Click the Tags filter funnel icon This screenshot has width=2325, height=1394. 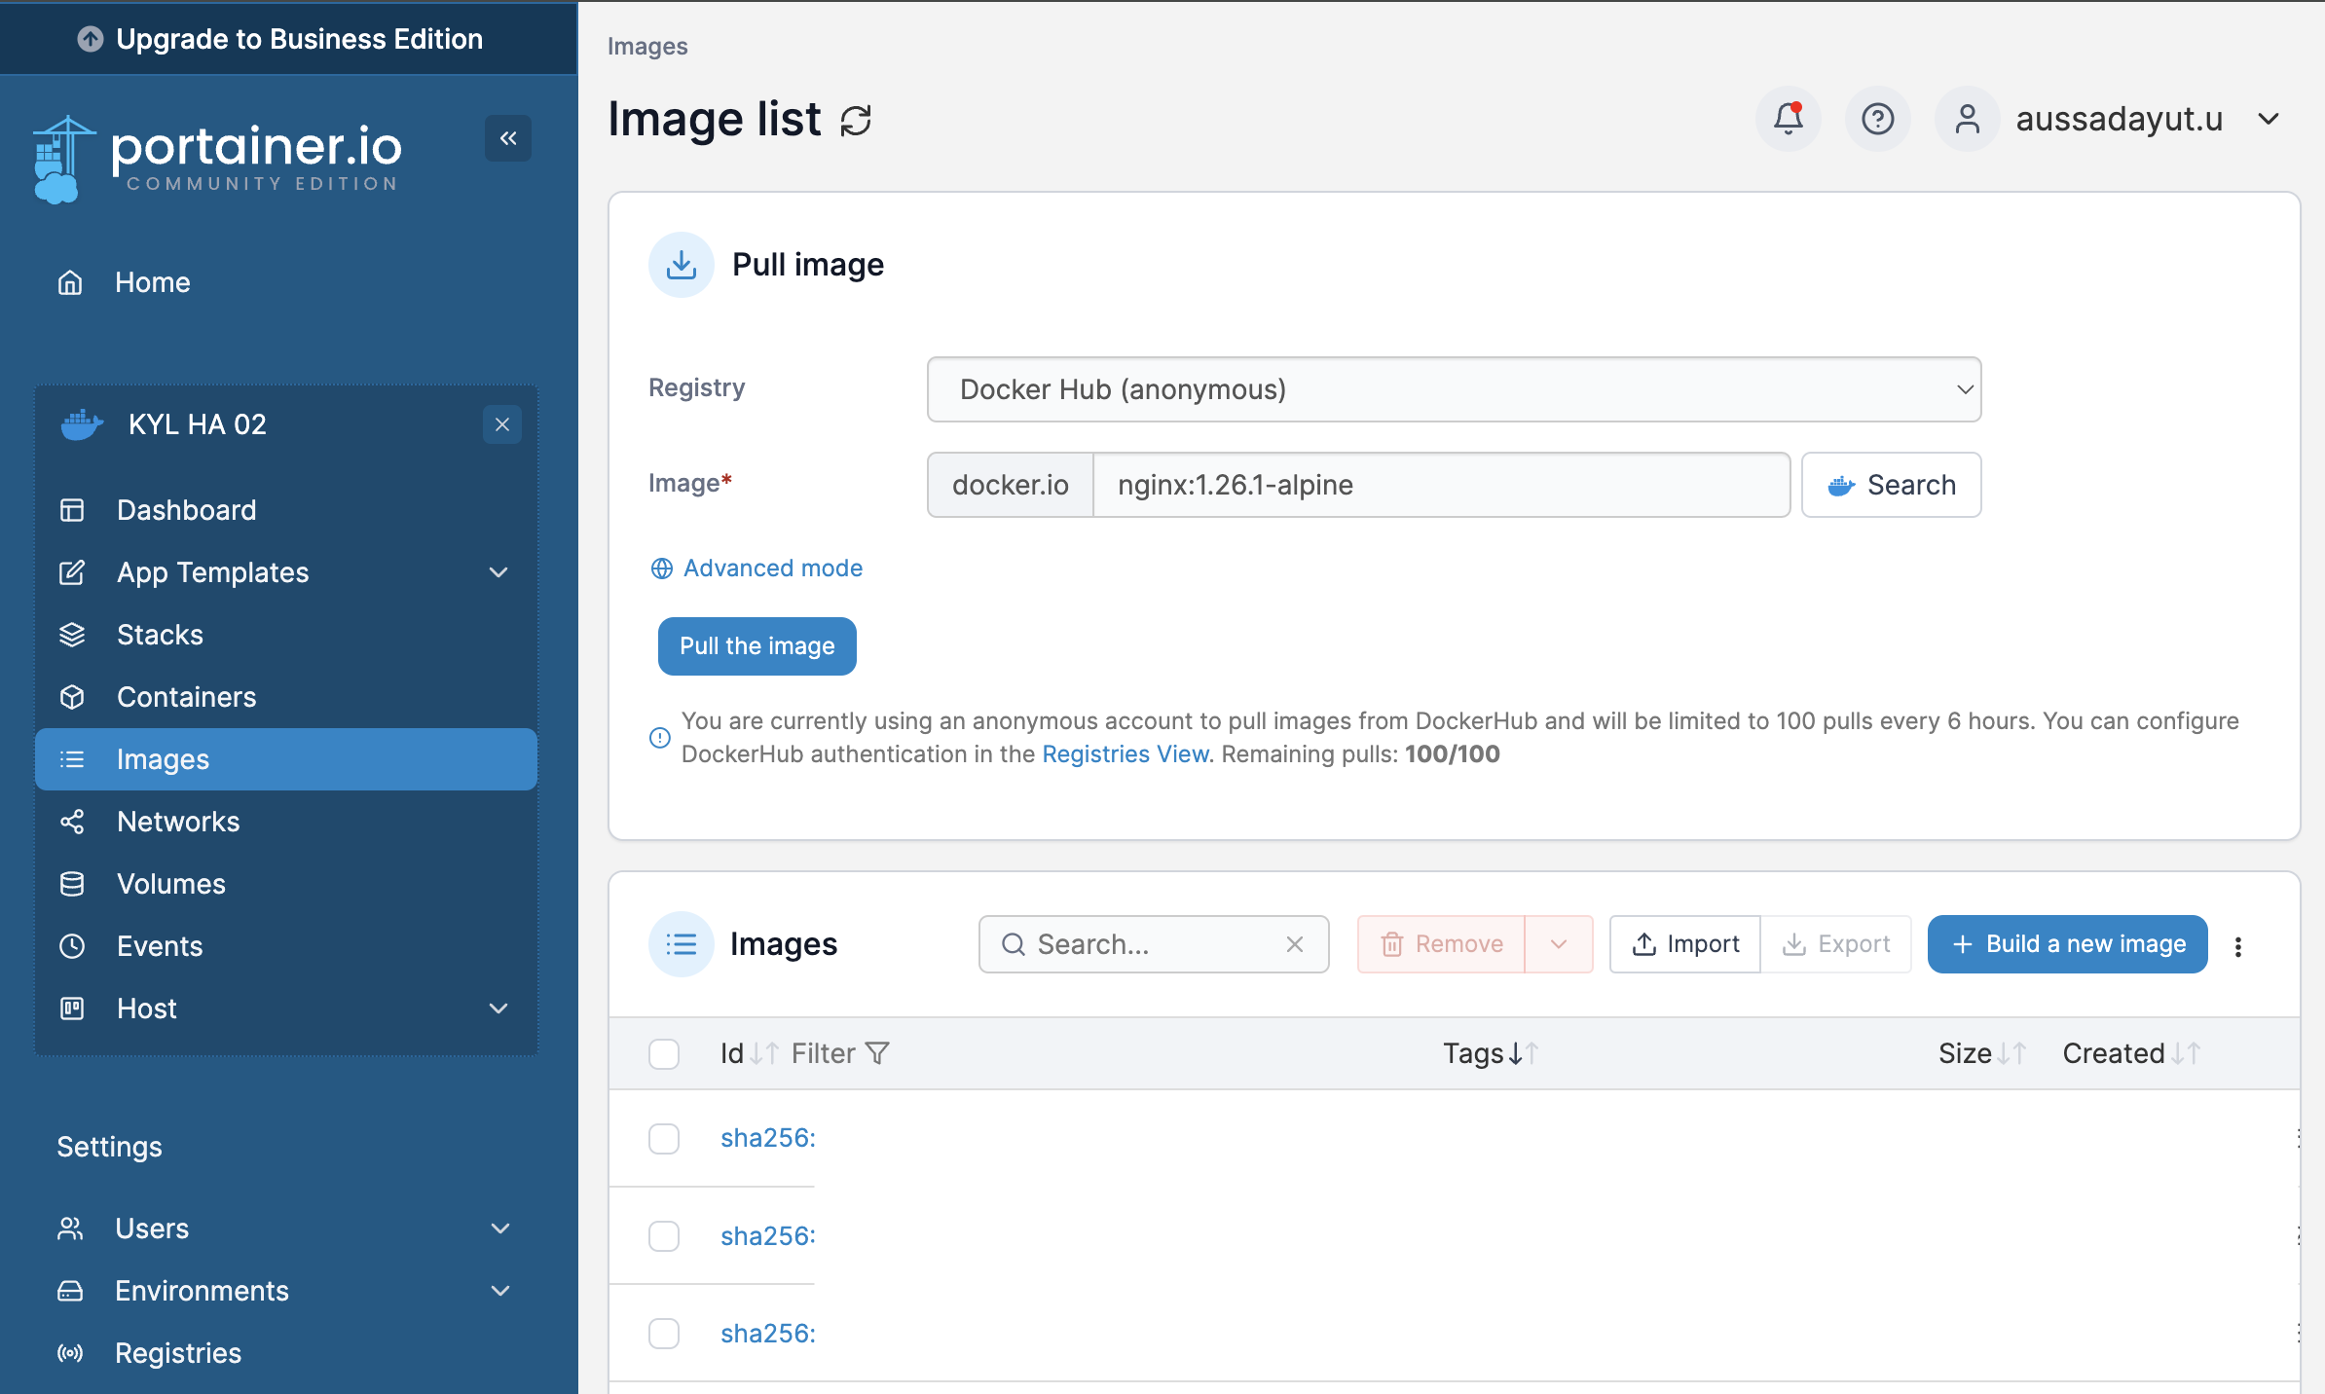click(x=877, y=1053)
